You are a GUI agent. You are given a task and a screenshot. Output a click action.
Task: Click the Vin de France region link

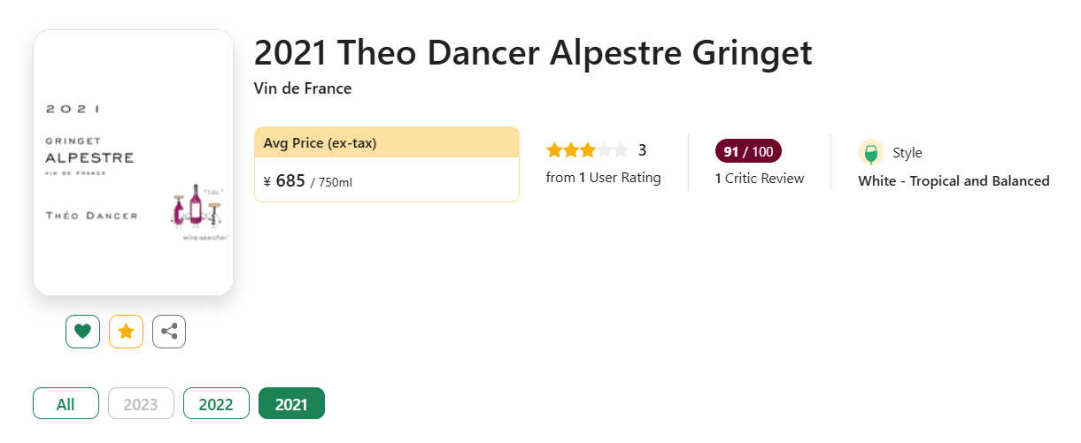click(303, 88)
